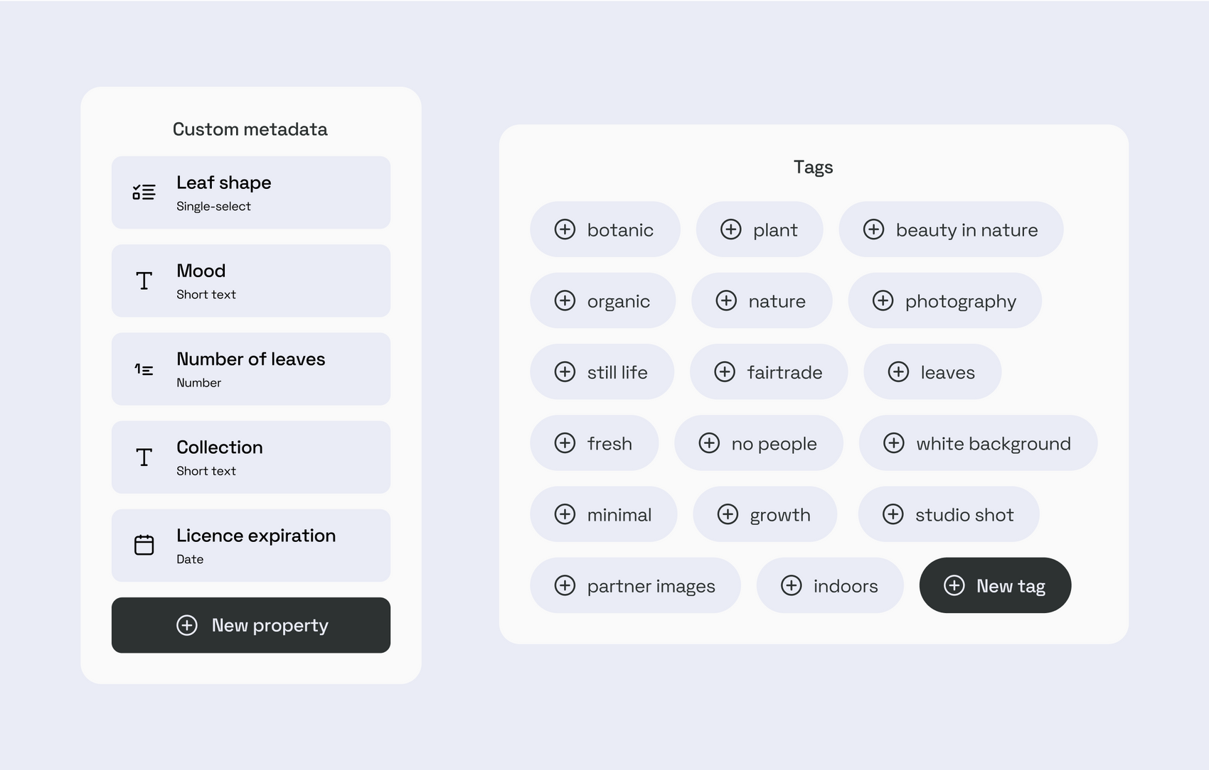Click the plus icon on the organic tag

[x=565, y=300]
